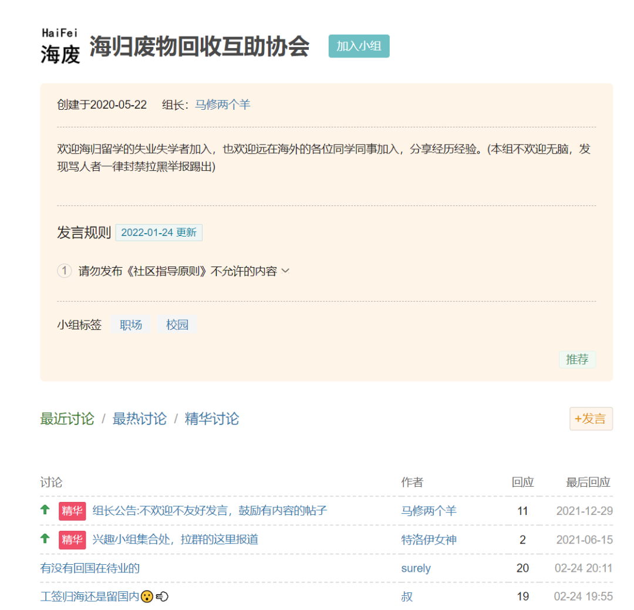Click the green pinned arrow beside 兴趣小组集合处 post
This screenshot has width=634, height=610.
(x=45, y=538)
